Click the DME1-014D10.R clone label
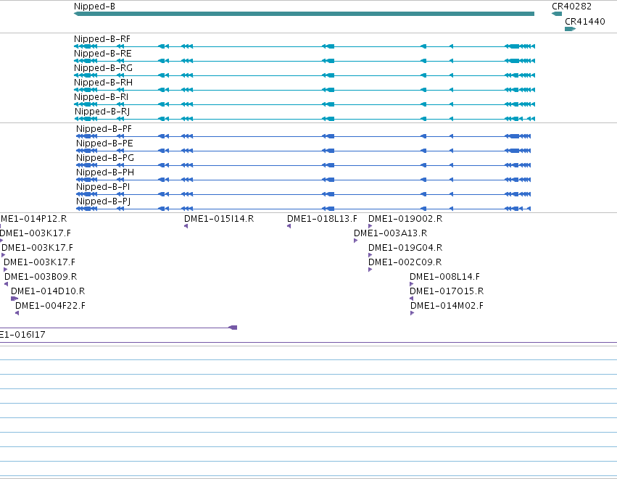This screenshot has height=479, width=617. [x=48, y=291]
